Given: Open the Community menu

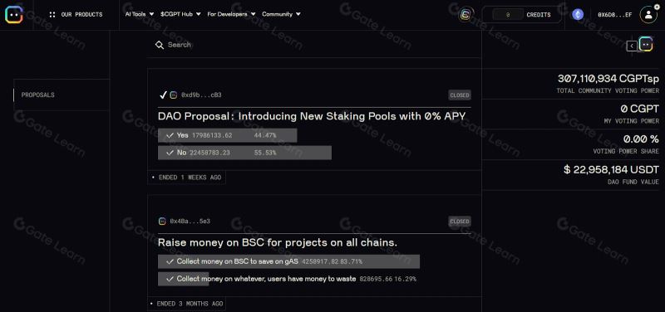Looking at the screenshot, I should pos(282,14).
